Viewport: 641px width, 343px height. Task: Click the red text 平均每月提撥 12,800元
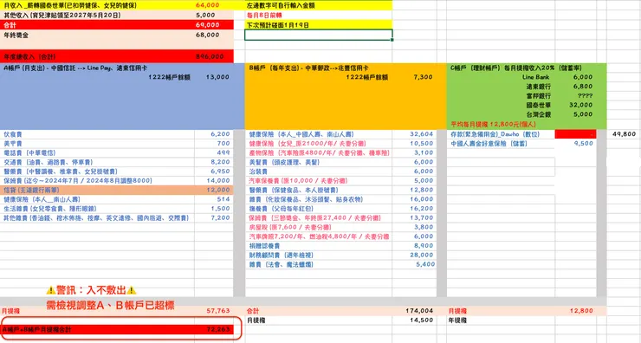pos(493,124)
